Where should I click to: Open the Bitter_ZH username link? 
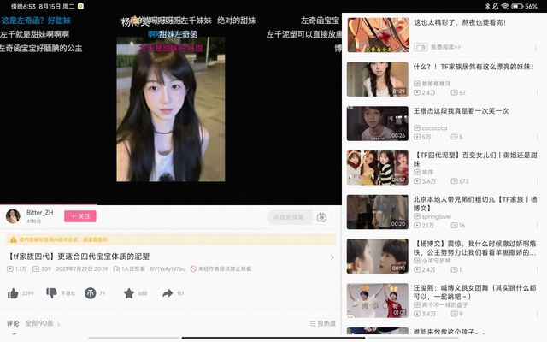pyautogui.click(x=40, y=213)
